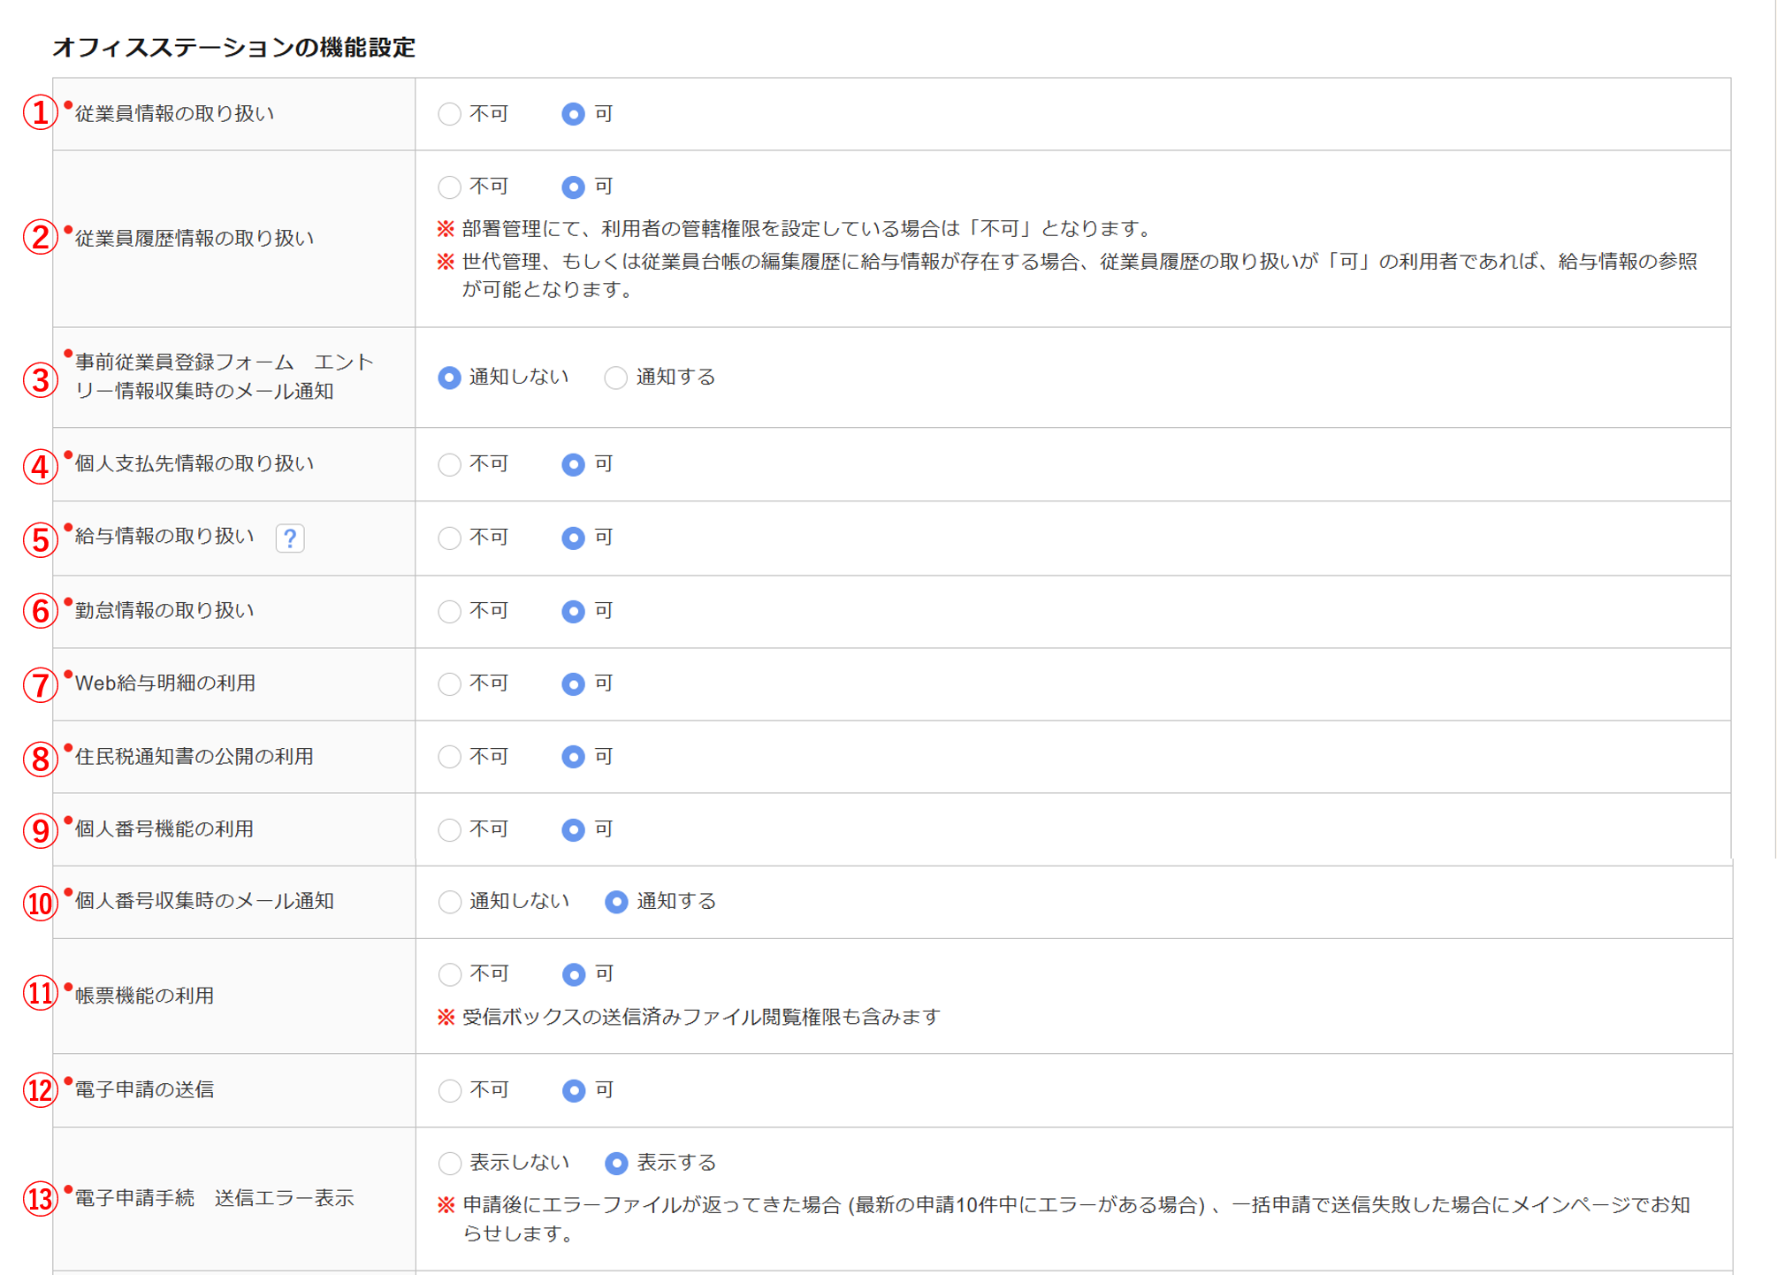Select 不可 for 従業員情報の取り扱い
1777x1275 pixels.
(x=449, y=114)
